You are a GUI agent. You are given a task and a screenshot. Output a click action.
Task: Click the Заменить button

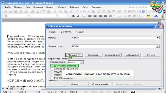93,55
